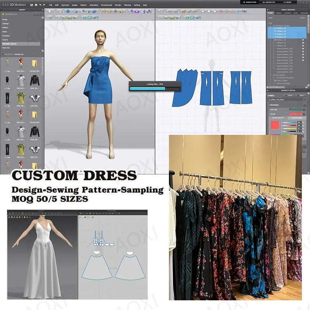Switch to the Simulation mode tab

(x=249, y=2)
